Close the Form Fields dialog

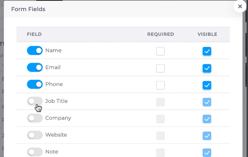(x=240, y=6)
